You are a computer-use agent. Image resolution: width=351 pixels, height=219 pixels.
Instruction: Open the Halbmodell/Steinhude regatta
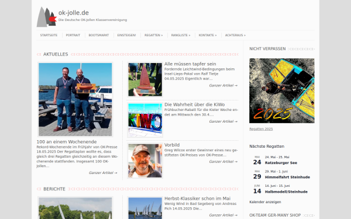[x=286, y=192]
